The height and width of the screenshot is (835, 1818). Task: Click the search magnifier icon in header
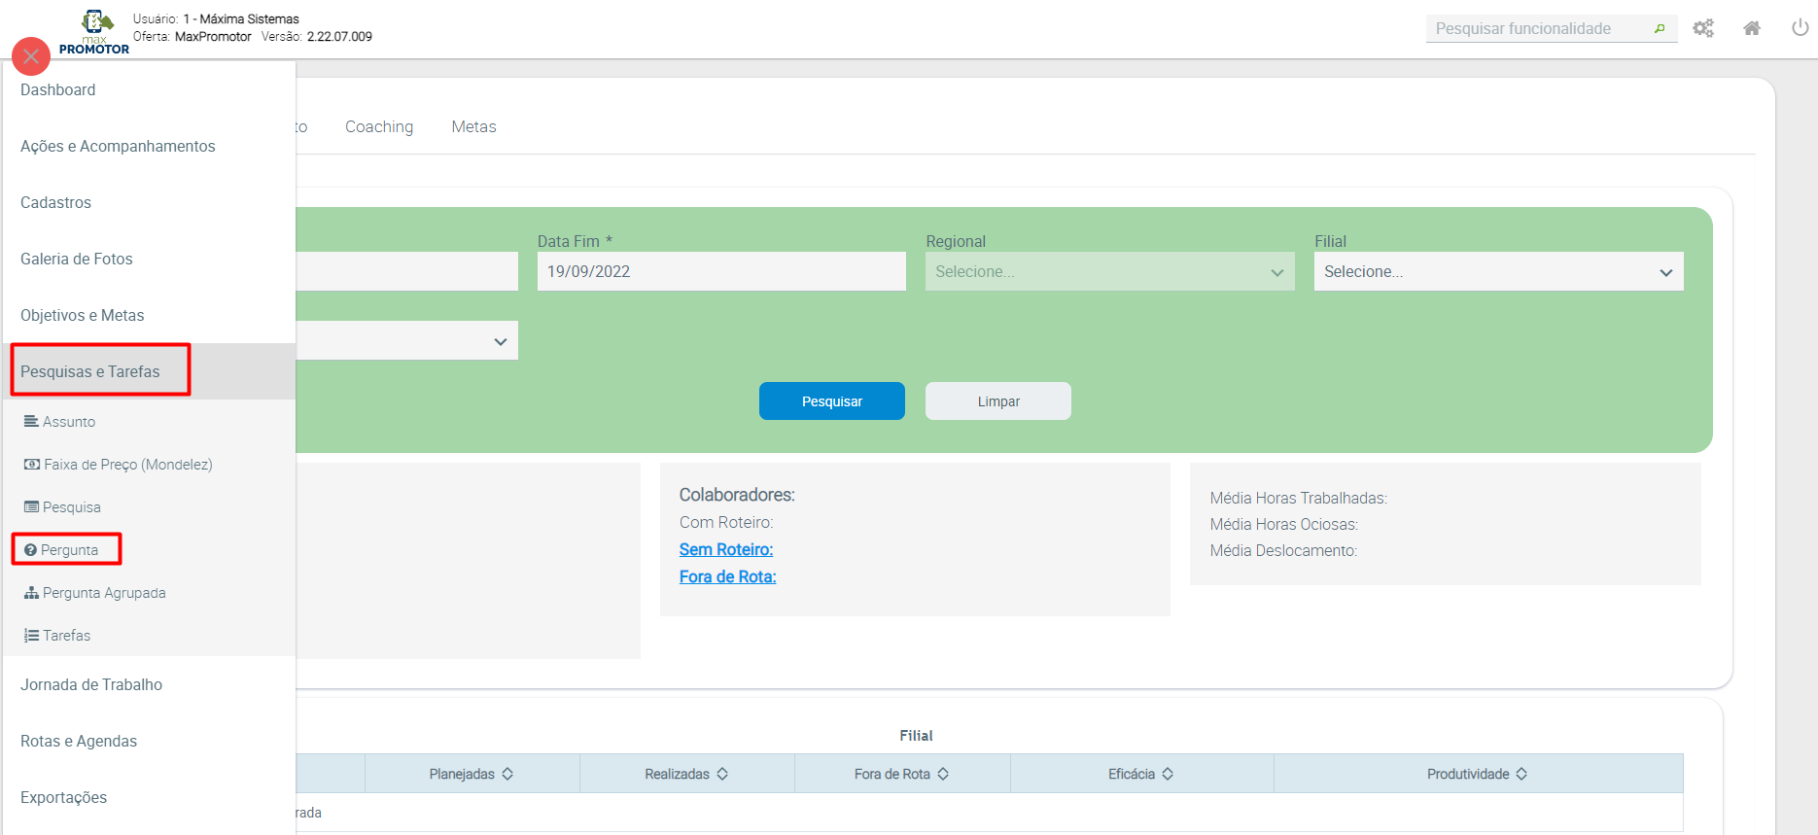click(x=1660, y=29)
